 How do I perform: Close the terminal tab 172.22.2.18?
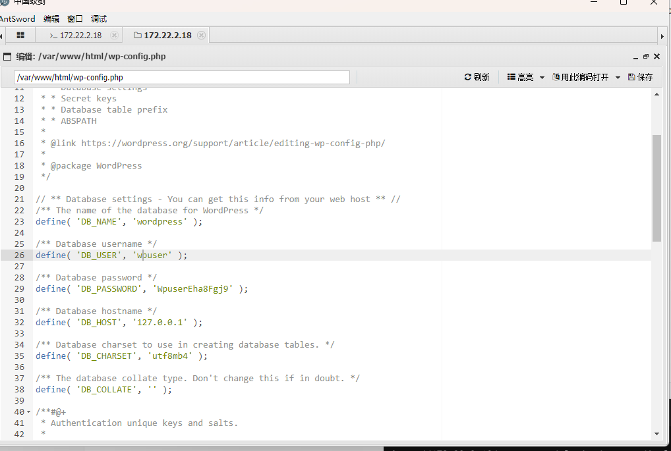click(114, 36)
